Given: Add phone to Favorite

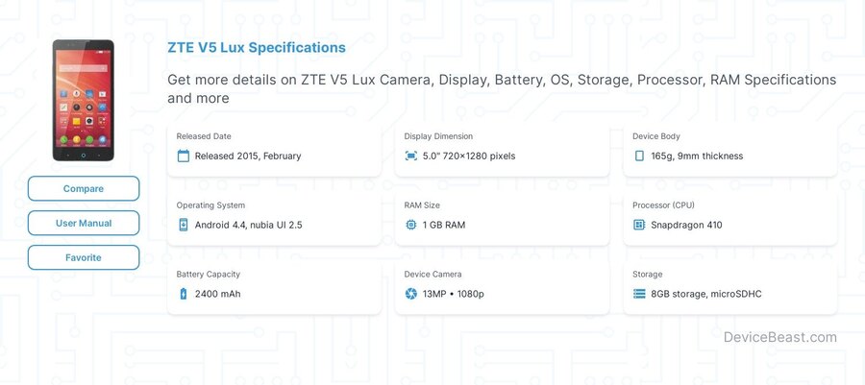Looking at the screenshot, I should 84,257.
